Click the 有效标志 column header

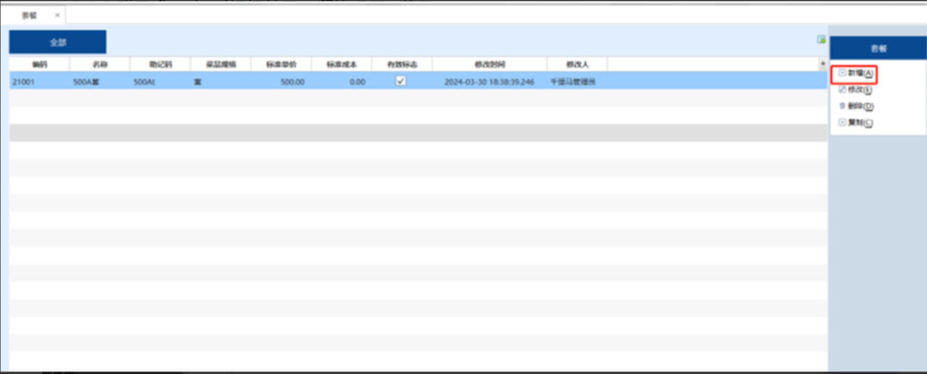pyautogui.click(x=401, y=64)
